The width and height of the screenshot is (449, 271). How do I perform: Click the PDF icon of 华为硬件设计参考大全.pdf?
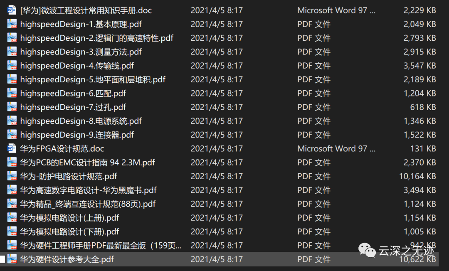tap(12, 259)
